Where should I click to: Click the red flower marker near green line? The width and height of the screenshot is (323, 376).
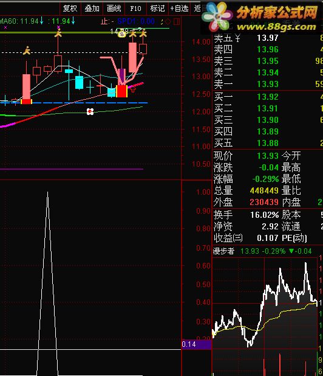(90, 111)
